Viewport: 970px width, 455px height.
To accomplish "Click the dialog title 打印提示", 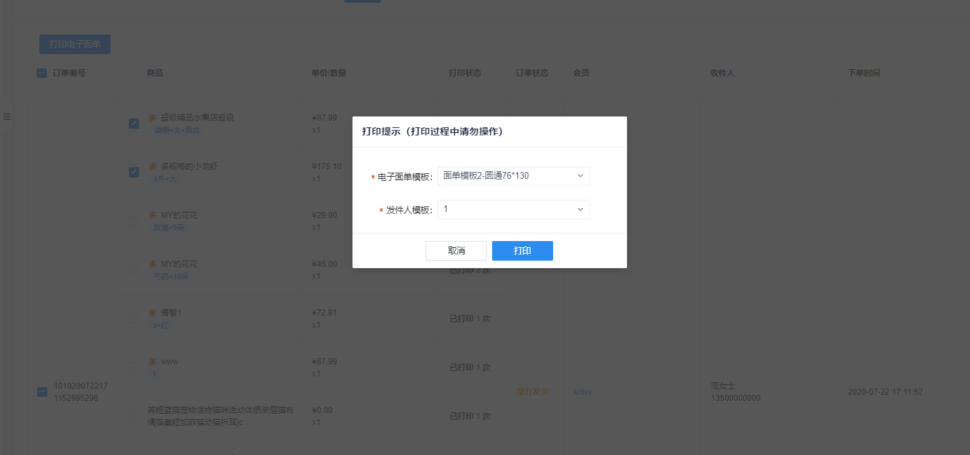I will tap(432, 131).
